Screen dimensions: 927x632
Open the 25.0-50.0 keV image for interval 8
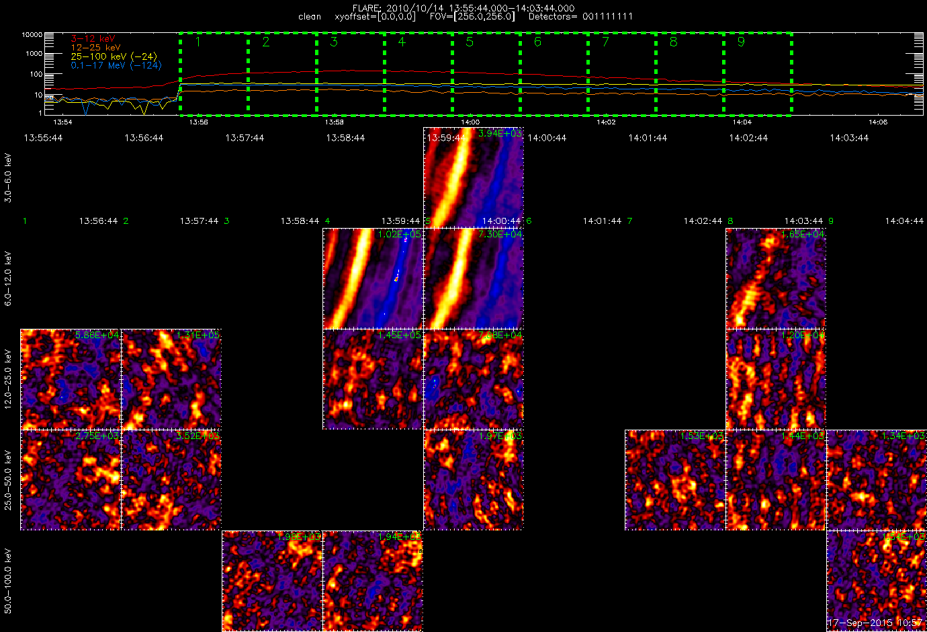coord(776,480)
